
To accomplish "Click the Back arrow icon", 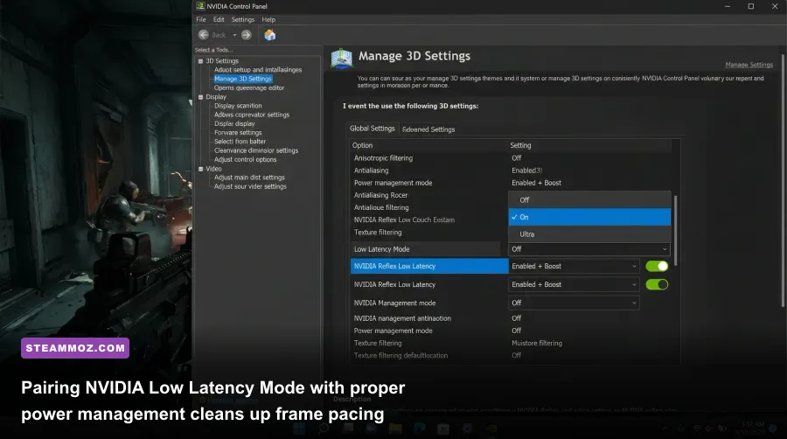I will (204, 35).
